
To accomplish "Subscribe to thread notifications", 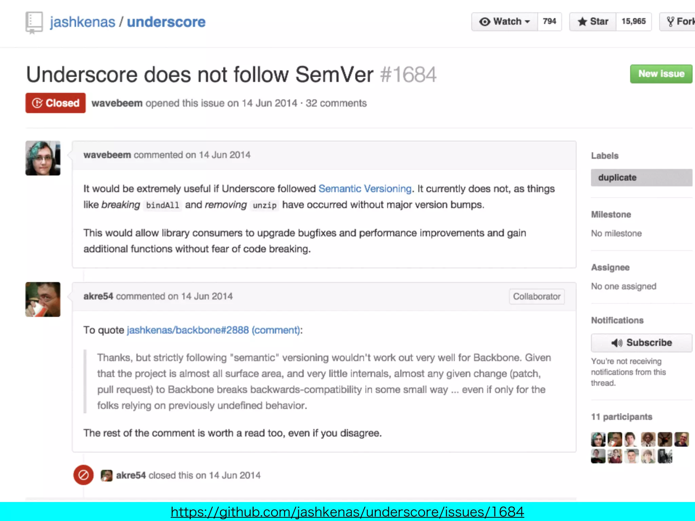I will (x=641, y=343).
